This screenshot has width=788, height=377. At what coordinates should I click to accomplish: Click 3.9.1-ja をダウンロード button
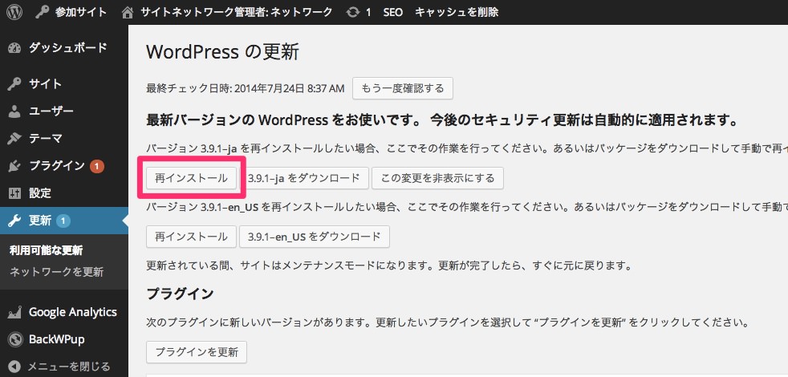[x=304, y=178]
